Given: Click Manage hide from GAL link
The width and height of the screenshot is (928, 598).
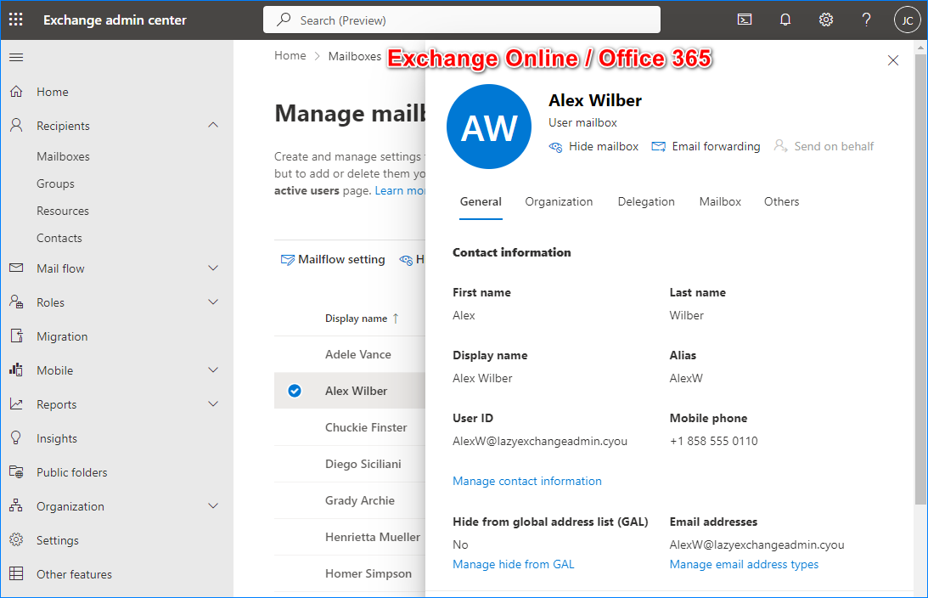Looking at the screenshot, I should [513, 564].
